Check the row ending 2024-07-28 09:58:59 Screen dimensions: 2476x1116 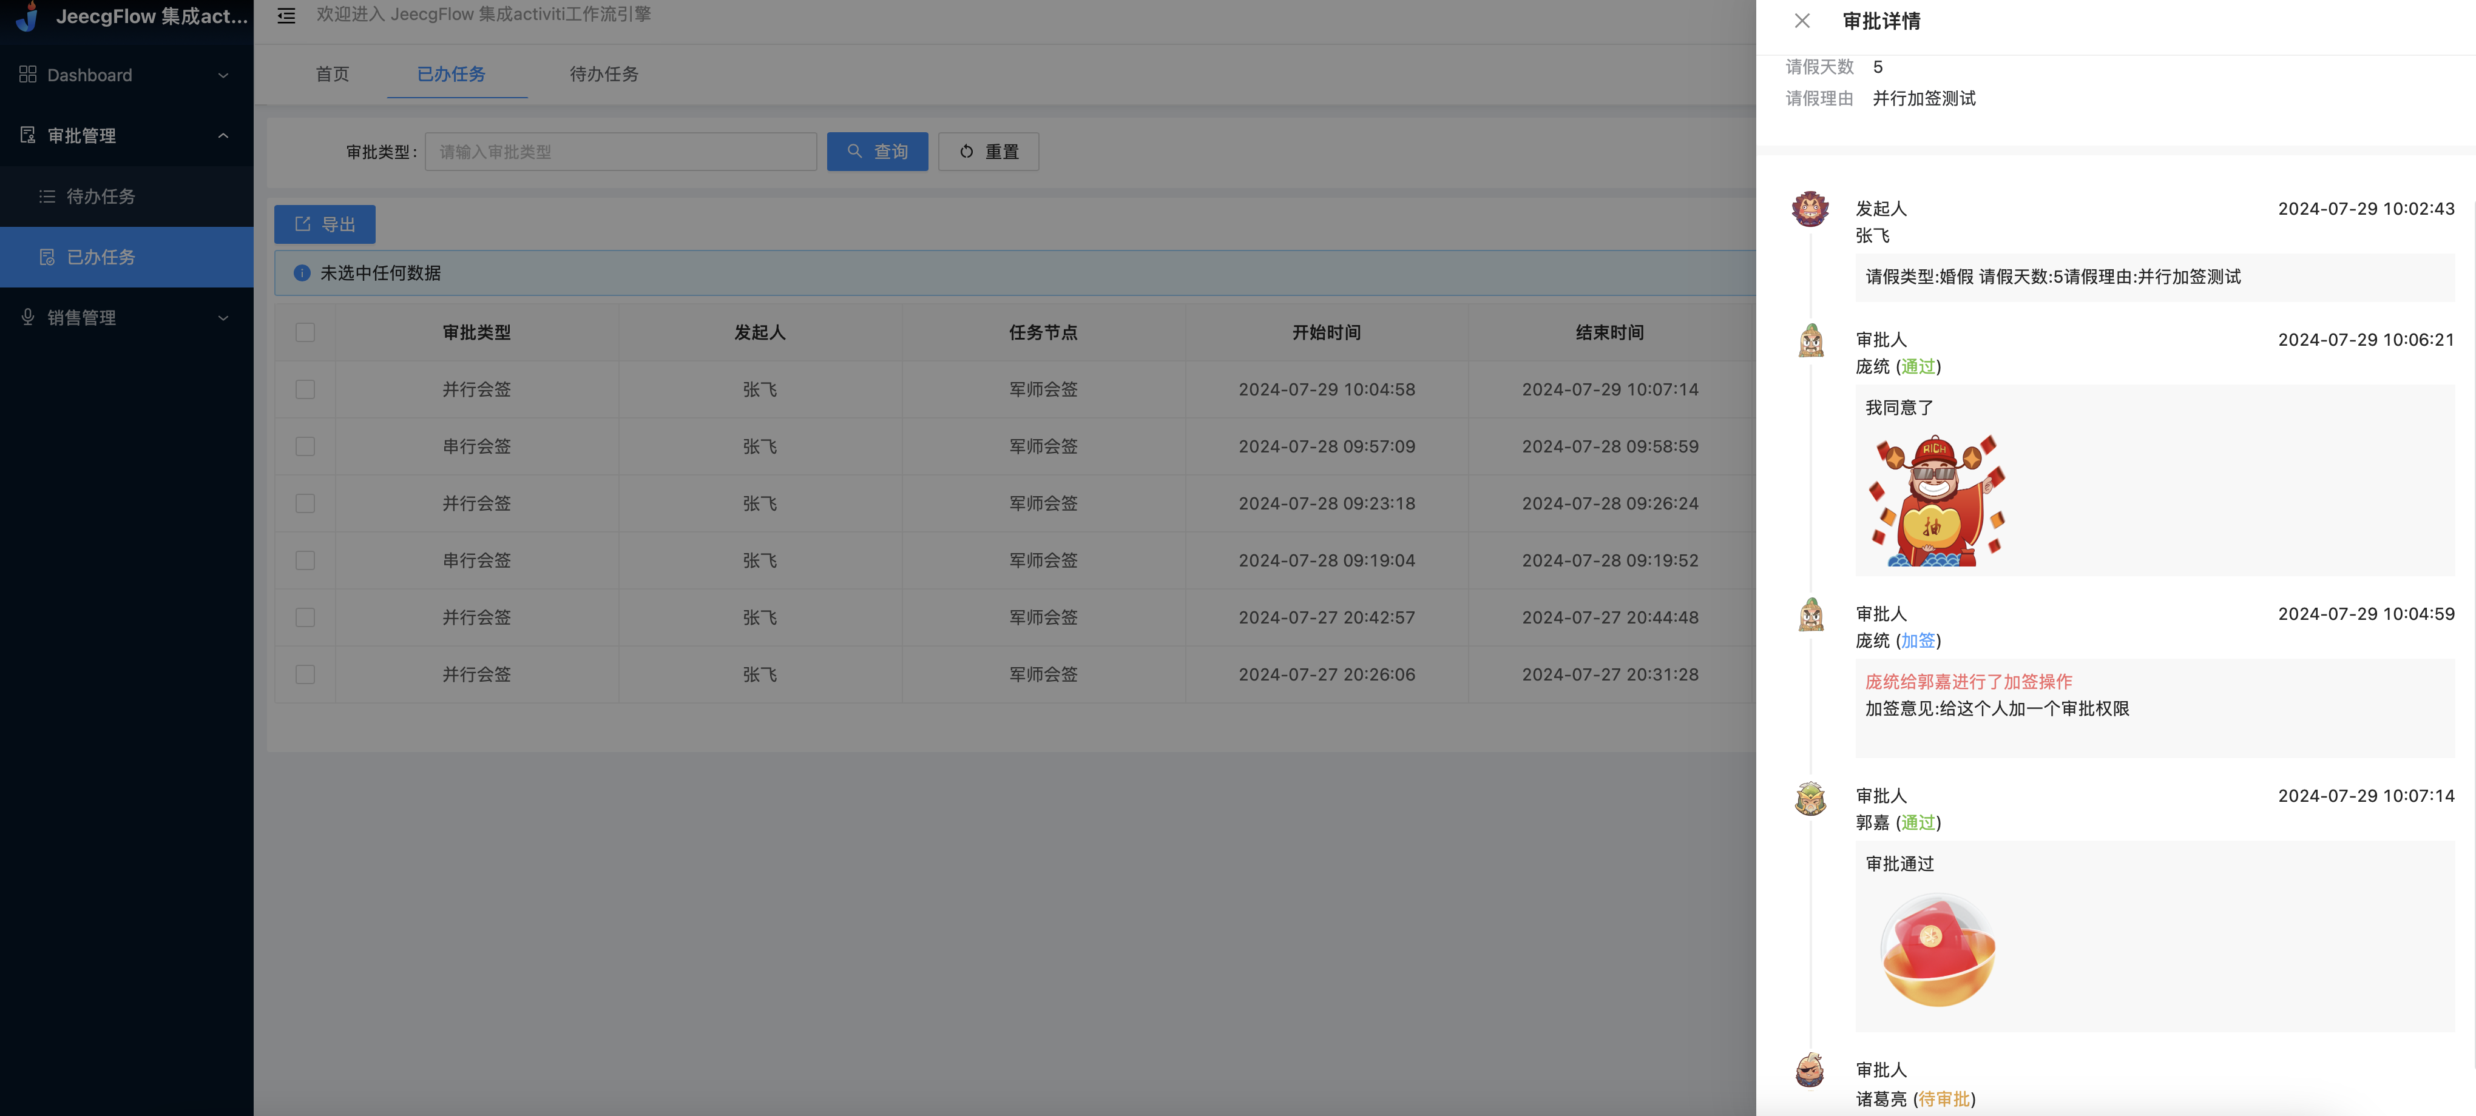pos(305,446)
